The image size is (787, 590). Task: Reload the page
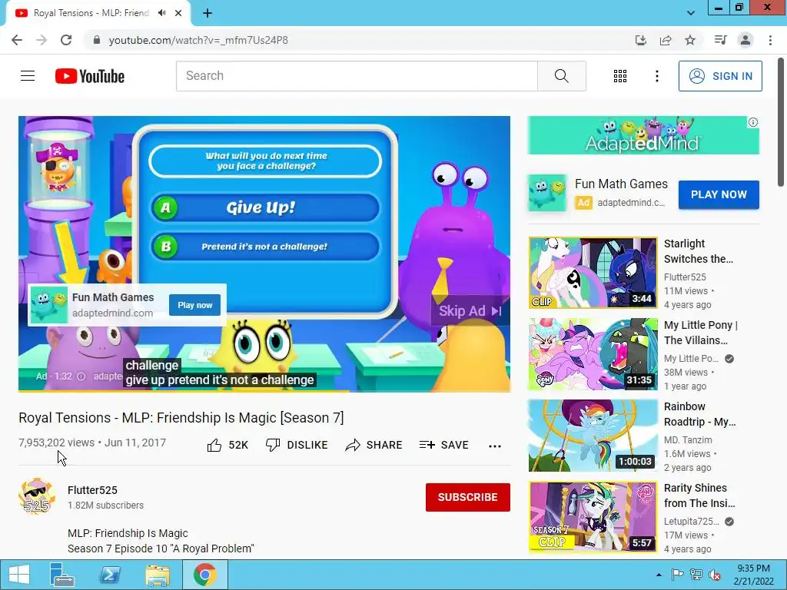coord(66,40)
